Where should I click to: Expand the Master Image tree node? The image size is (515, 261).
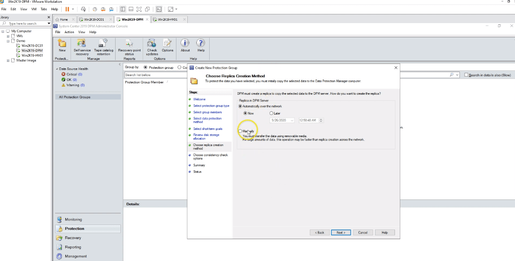8,60
